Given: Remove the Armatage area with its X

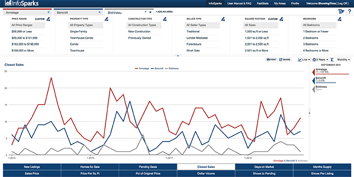Looking at the screenshot, I should click(x=49, y=12).
